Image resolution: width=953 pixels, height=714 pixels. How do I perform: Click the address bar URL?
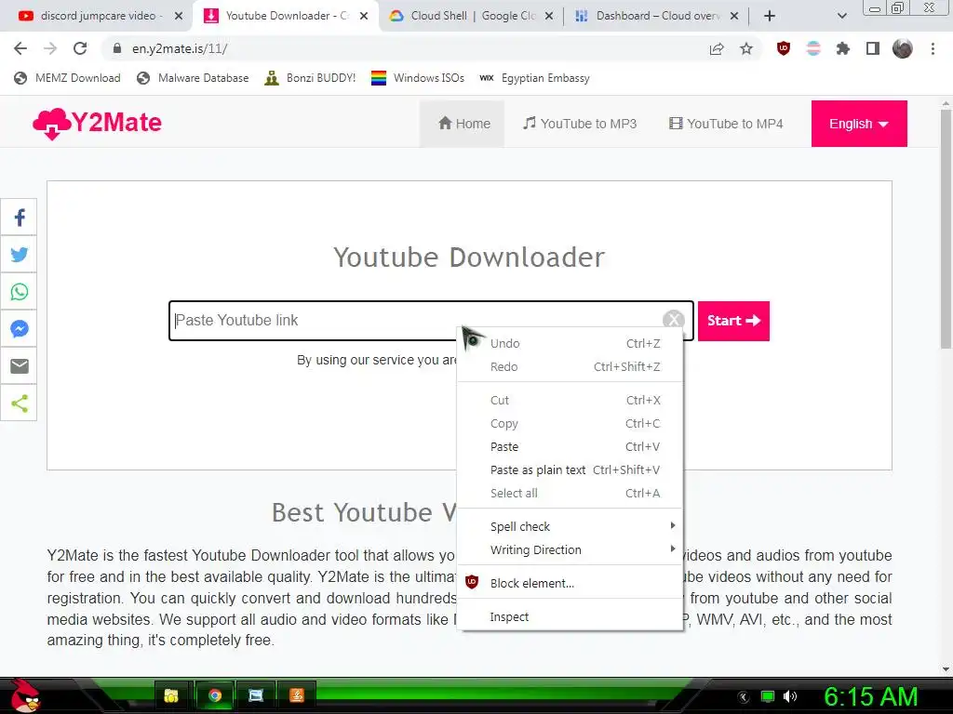180,48
